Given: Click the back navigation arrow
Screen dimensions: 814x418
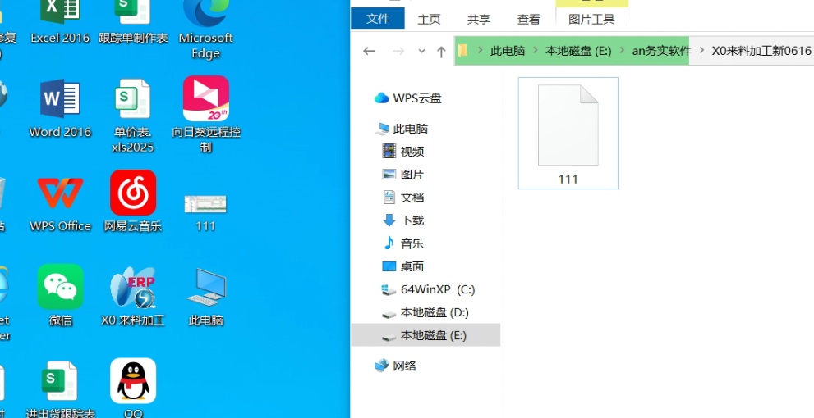Looking at the screenshot, I should point(369,51).
